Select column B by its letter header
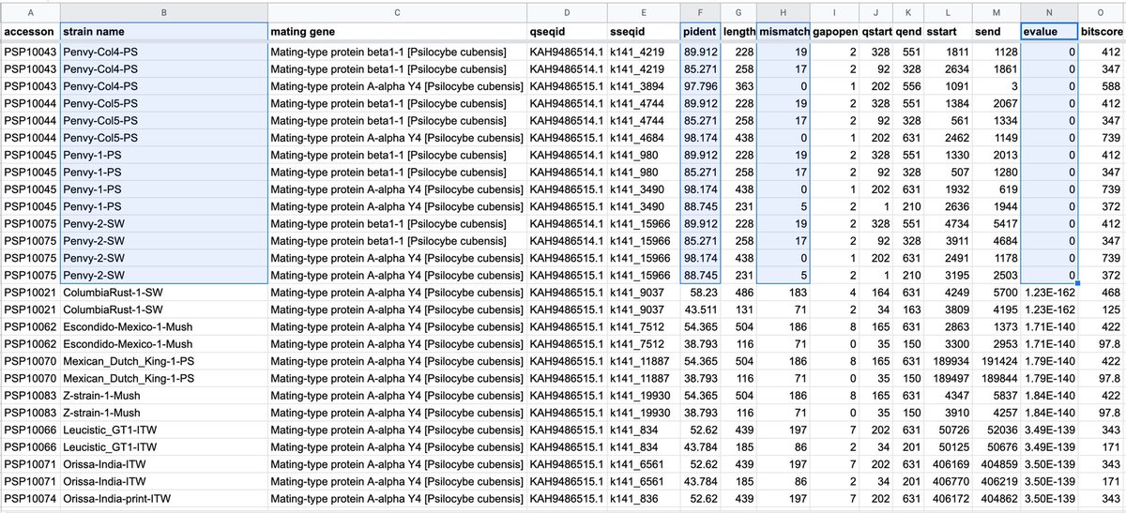Screen dimensions: 1126x513 tap(164, 11)
